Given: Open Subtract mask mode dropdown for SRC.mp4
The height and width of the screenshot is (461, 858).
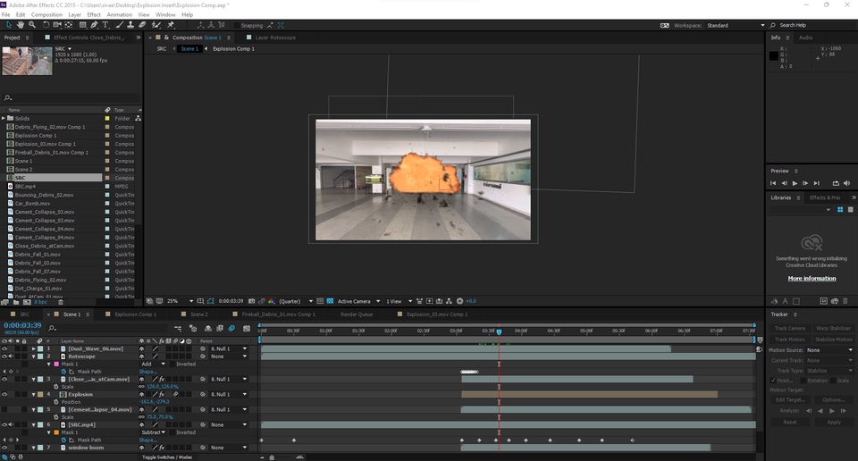Looking at the screenshot, I should coord(153,432).
